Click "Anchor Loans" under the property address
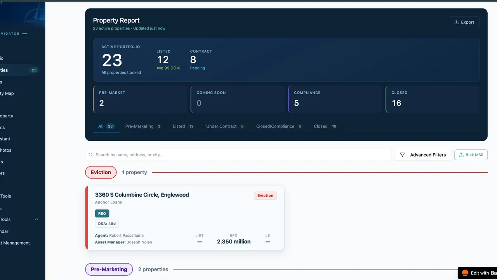This screenshot has width=497, height=280. [108, 202]
